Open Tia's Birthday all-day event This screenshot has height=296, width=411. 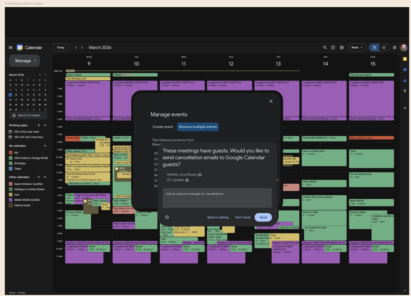coord(88,78)
